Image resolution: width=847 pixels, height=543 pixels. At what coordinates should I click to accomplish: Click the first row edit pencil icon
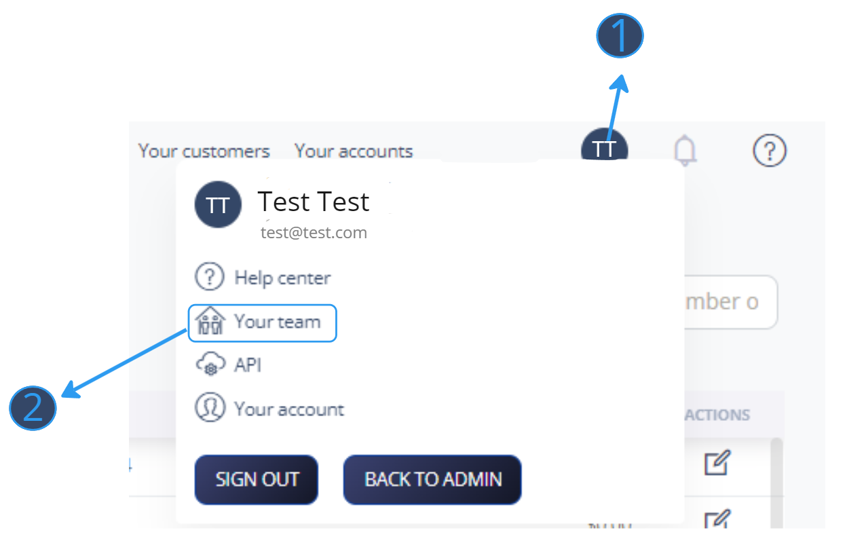[716, 464]
